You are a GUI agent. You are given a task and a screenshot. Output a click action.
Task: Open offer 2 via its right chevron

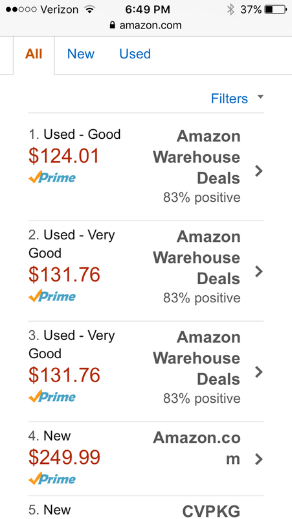tap(259, 271)
